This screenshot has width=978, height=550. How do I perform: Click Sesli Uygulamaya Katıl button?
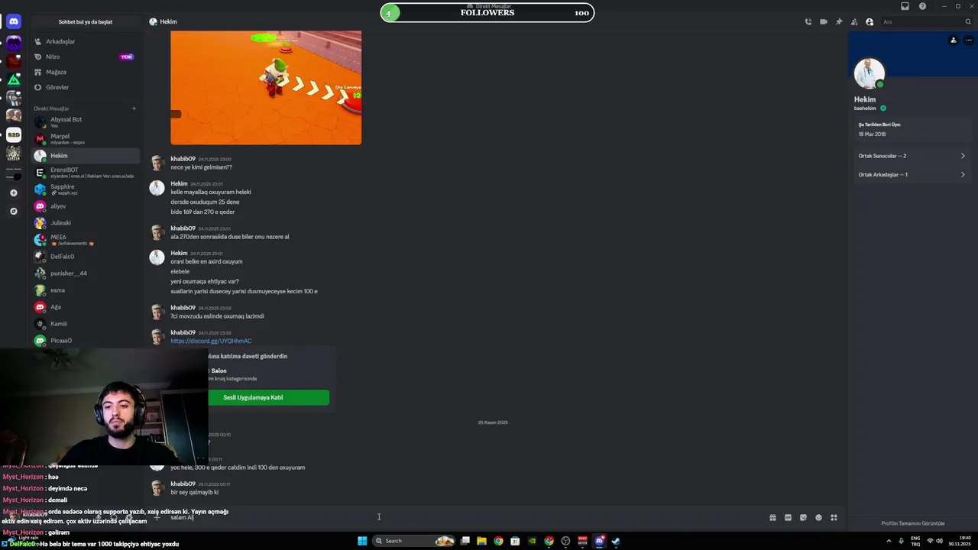(253, 397)
